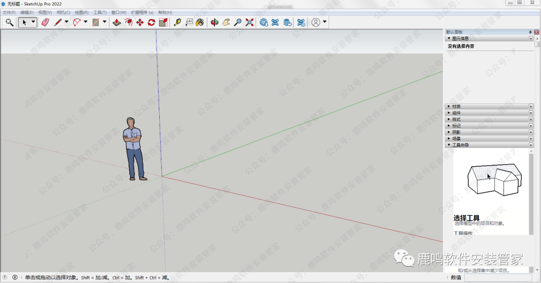Screen dimensions: 541x283
Task: Close the 样式 panel
Action: coord(531,119)
